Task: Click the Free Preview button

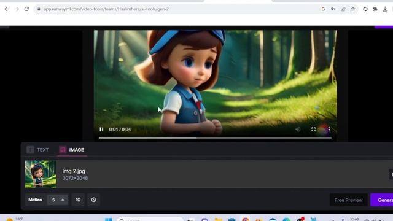Action: click(348, 200)
